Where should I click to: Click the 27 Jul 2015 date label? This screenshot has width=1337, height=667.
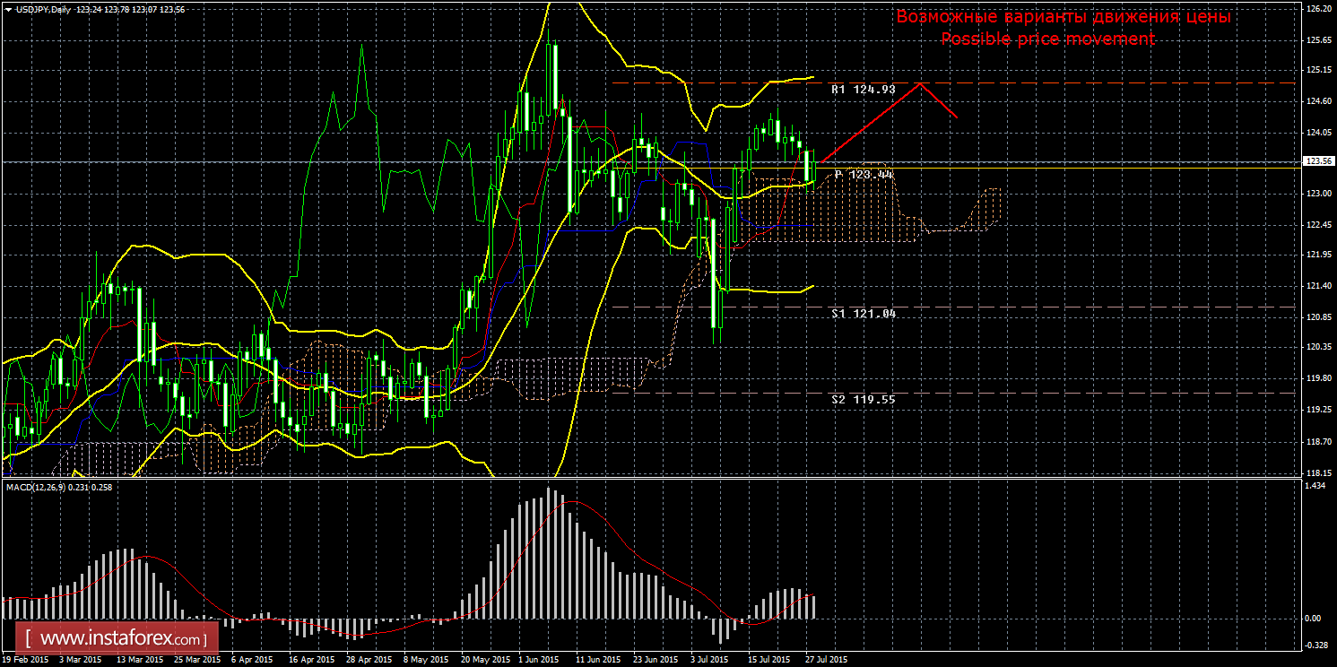click(x=827, y=659)
